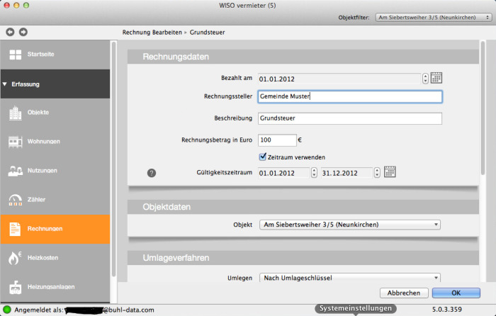This screenshot has height=316, width=496.
Task: Click the Objekte building icon
Action: 15,113
